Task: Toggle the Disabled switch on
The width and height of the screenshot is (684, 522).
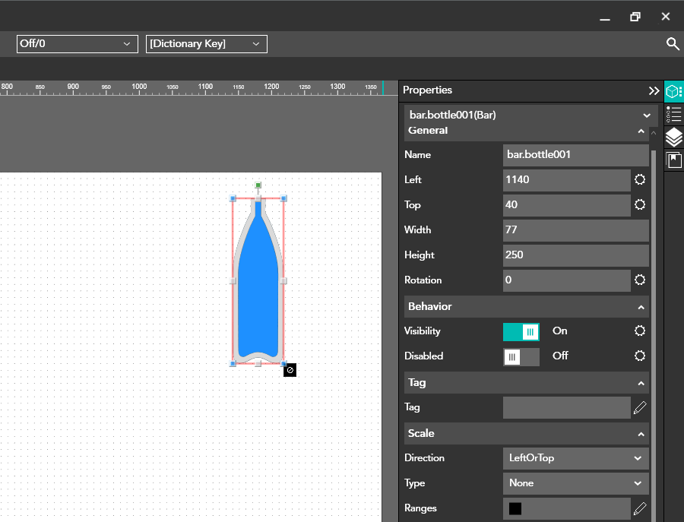Action: (x=521, y=356)
